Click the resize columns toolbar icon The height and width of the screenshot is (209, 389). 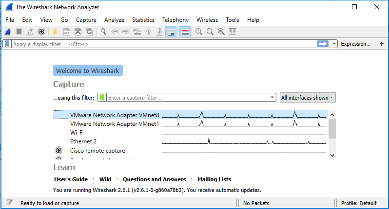pyautogui.click(x=233, y=32)
